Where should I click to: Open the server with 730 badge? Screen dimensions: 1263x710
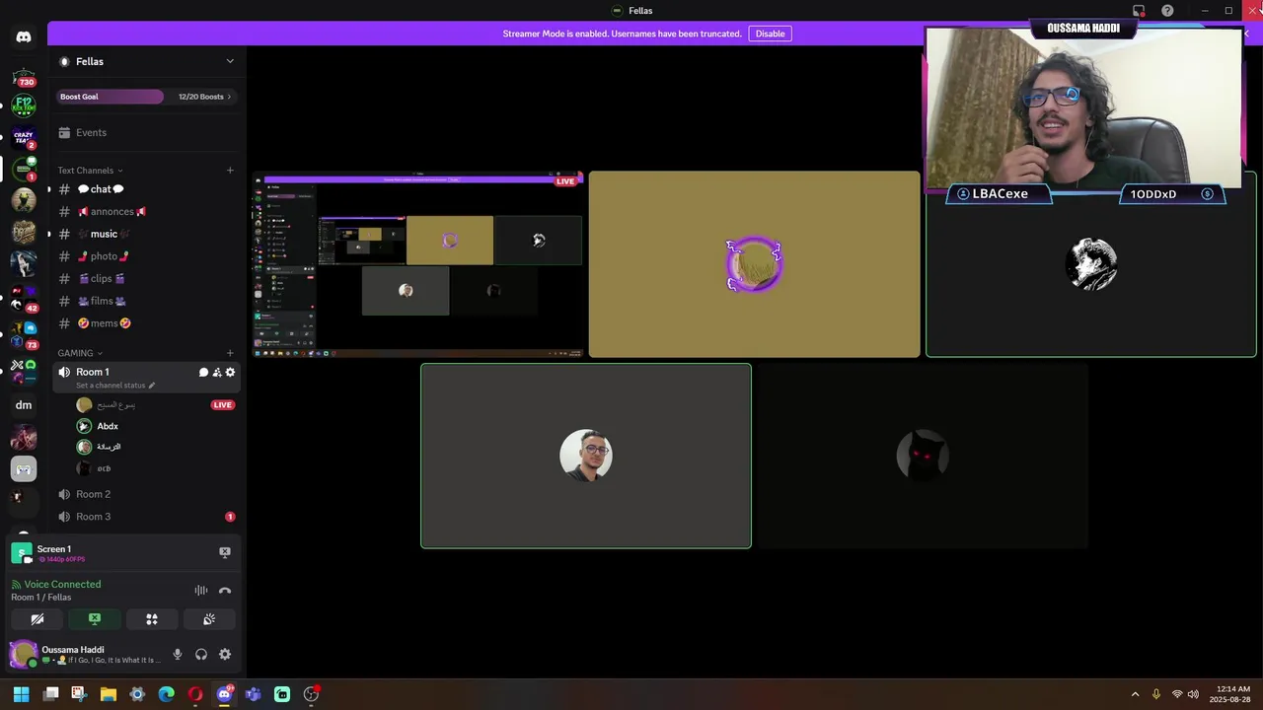(24, 77)
